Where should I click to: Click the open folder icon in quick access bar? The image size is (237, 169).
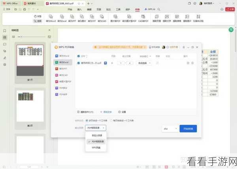pos(15,9)
